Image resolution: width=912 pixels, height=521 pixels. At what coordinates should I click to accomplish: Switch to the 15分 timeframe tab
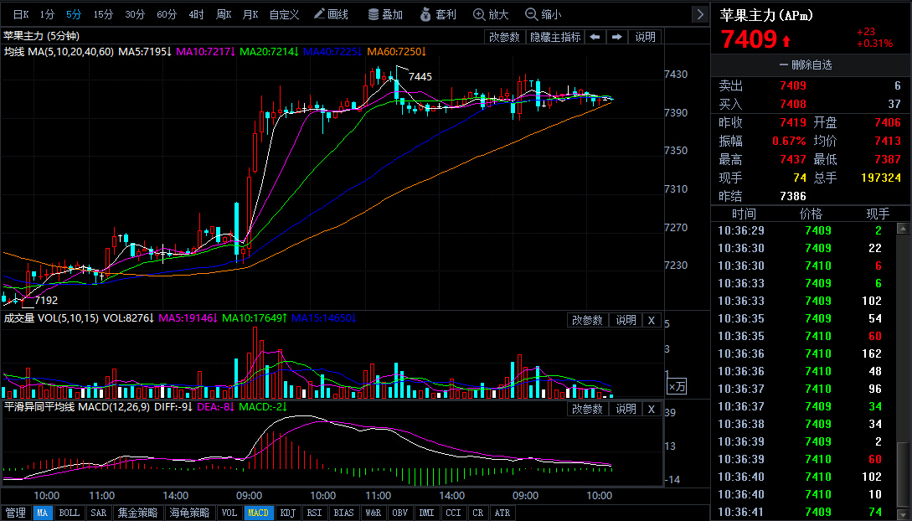coord(103,14)
